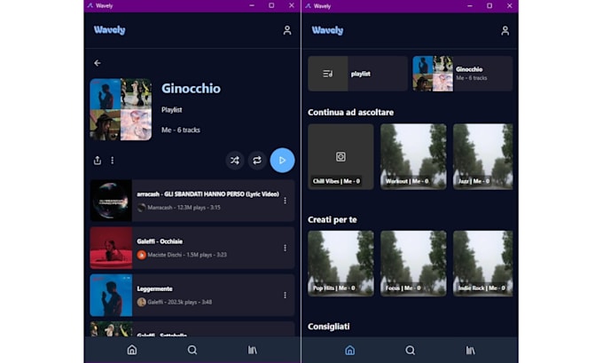Open the Ginocchio card on home screen
The height and width of the screenshot is (363, 603).
(463, 74)
